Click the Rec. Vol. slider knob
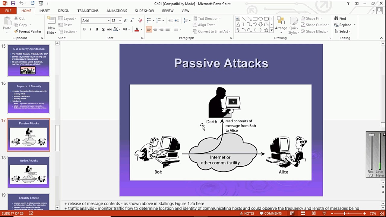This screenshot has height=217, width=386. (372, 135)
